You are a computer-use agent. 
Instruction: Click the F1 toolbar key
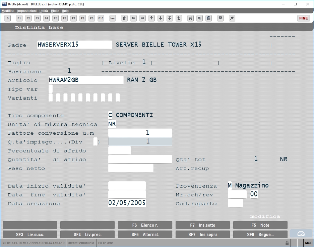[19, 18]
